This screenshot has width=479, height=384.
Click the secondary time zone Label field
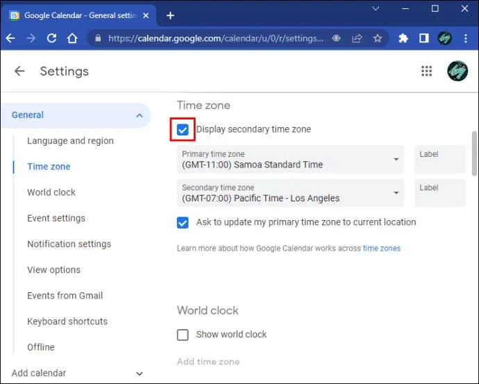click(440, 193)
